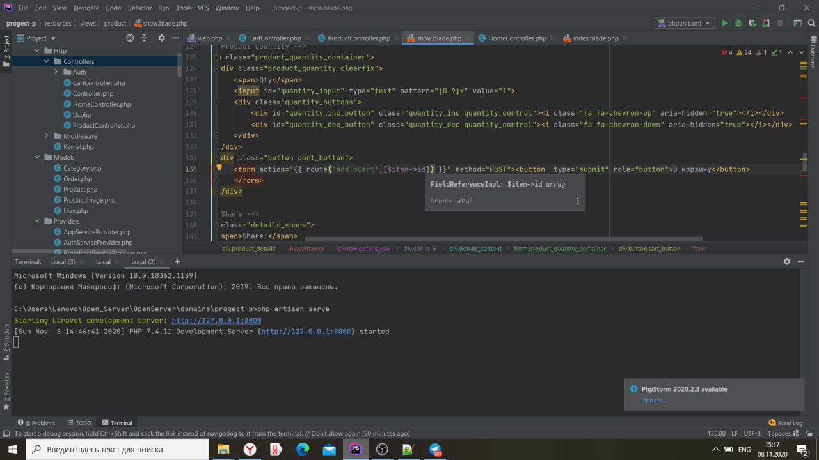Switch to CartController.php editor tab

pos(274,38)
